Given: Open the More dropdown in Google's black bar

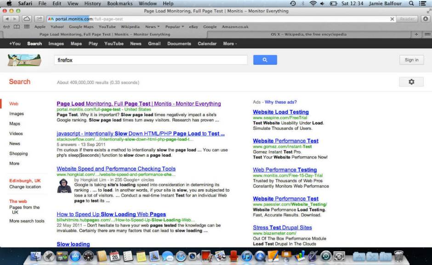Looking at the screenshot, I should pyautogui.click(x=230, y=44).
